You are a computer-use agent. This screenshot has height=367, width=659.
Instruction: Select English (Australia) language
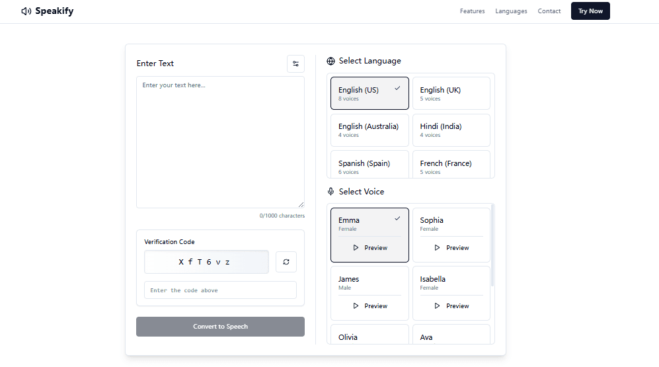tap(369, 130)
